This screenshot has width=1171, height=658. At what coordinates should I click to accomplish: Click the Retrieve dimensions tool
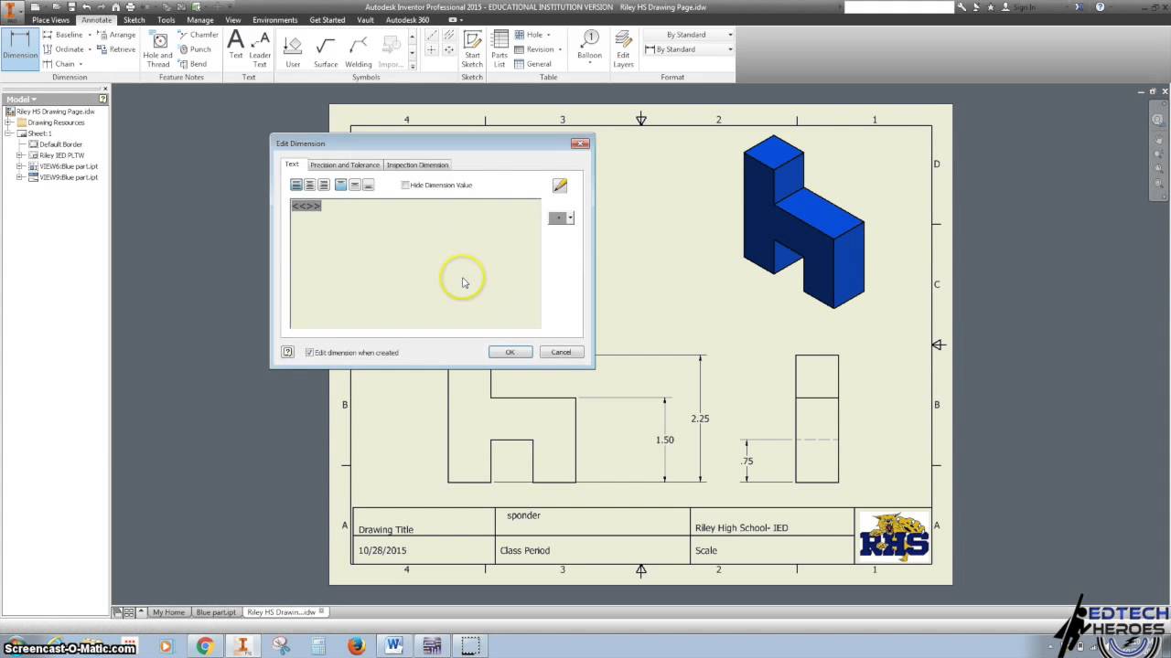tap(116, 49)
